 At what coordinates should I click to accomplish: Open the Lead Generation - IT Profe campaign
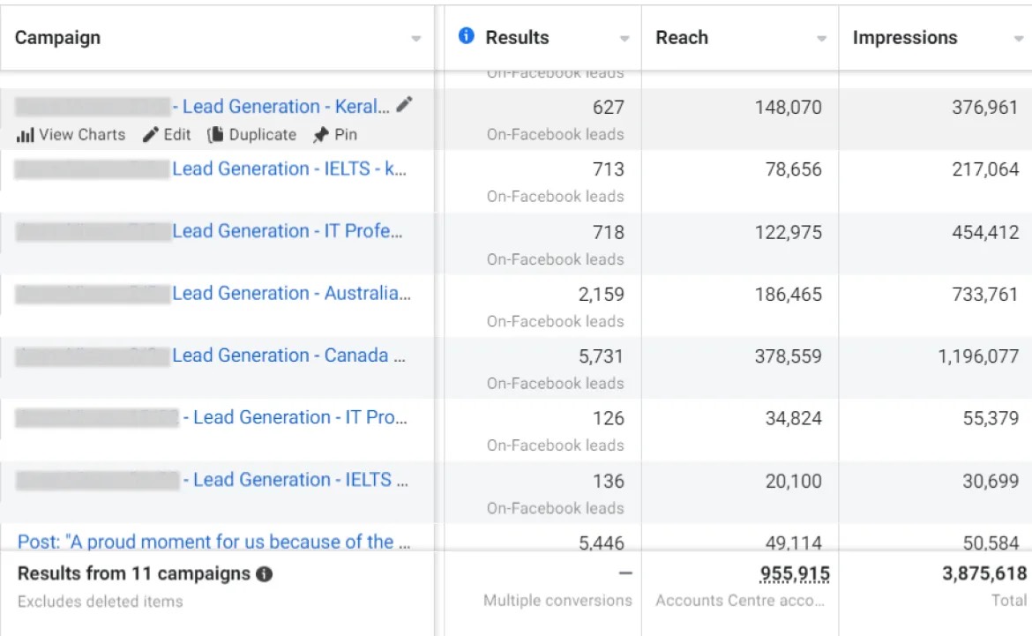[x=287, y=231]
